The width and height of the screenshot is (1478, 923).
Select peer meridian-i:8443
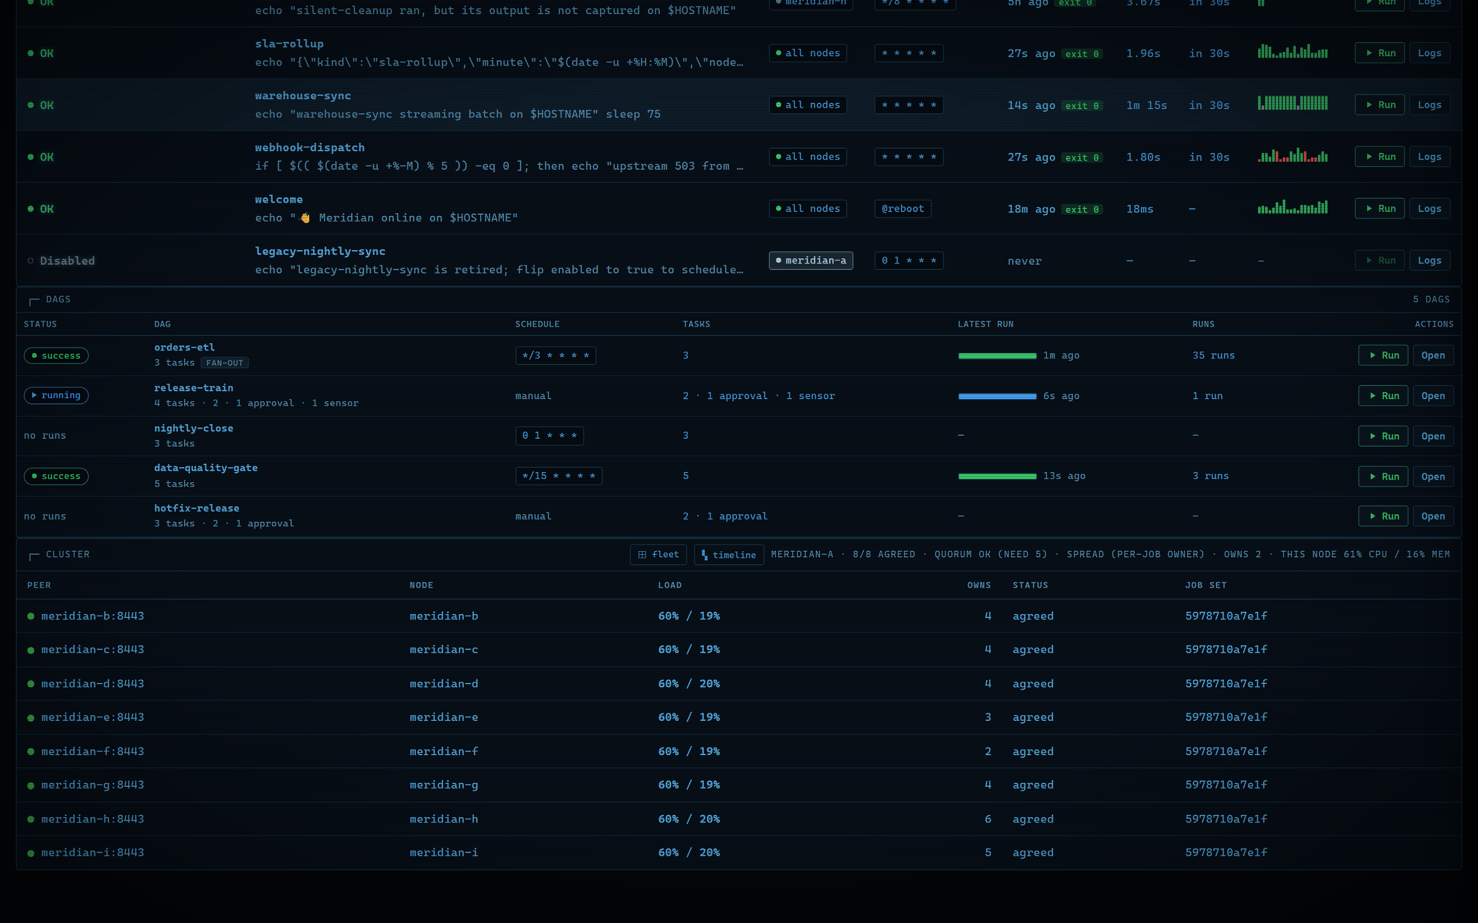(x=93, y=853)
